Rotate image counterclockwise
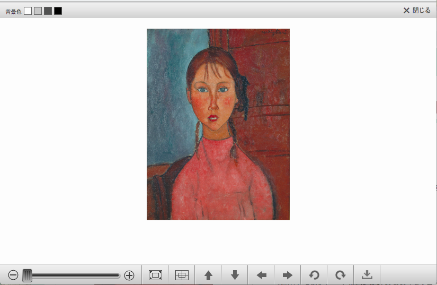 point(314,275)
